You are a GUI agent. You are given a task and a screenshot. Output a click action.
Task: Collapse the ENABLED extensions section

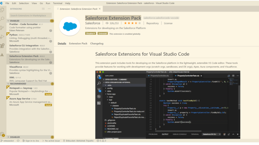pyautogui.click(x=8, y=21)
